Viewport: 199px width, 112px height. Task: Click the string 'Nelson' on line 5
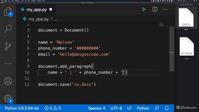[65, 42]
